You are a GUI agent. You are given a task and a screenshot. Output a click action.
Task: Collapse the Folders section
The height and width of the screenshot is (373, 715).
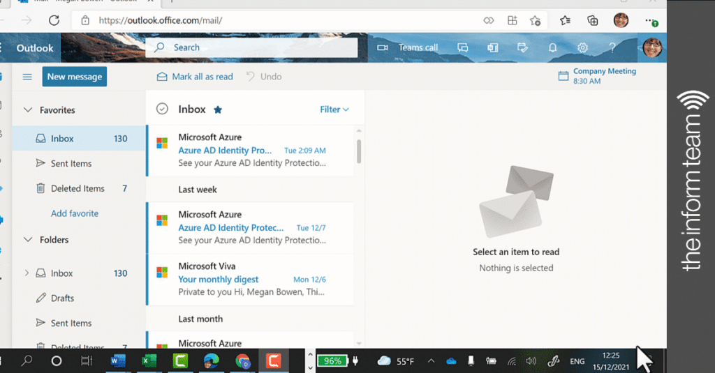[28, 240]
